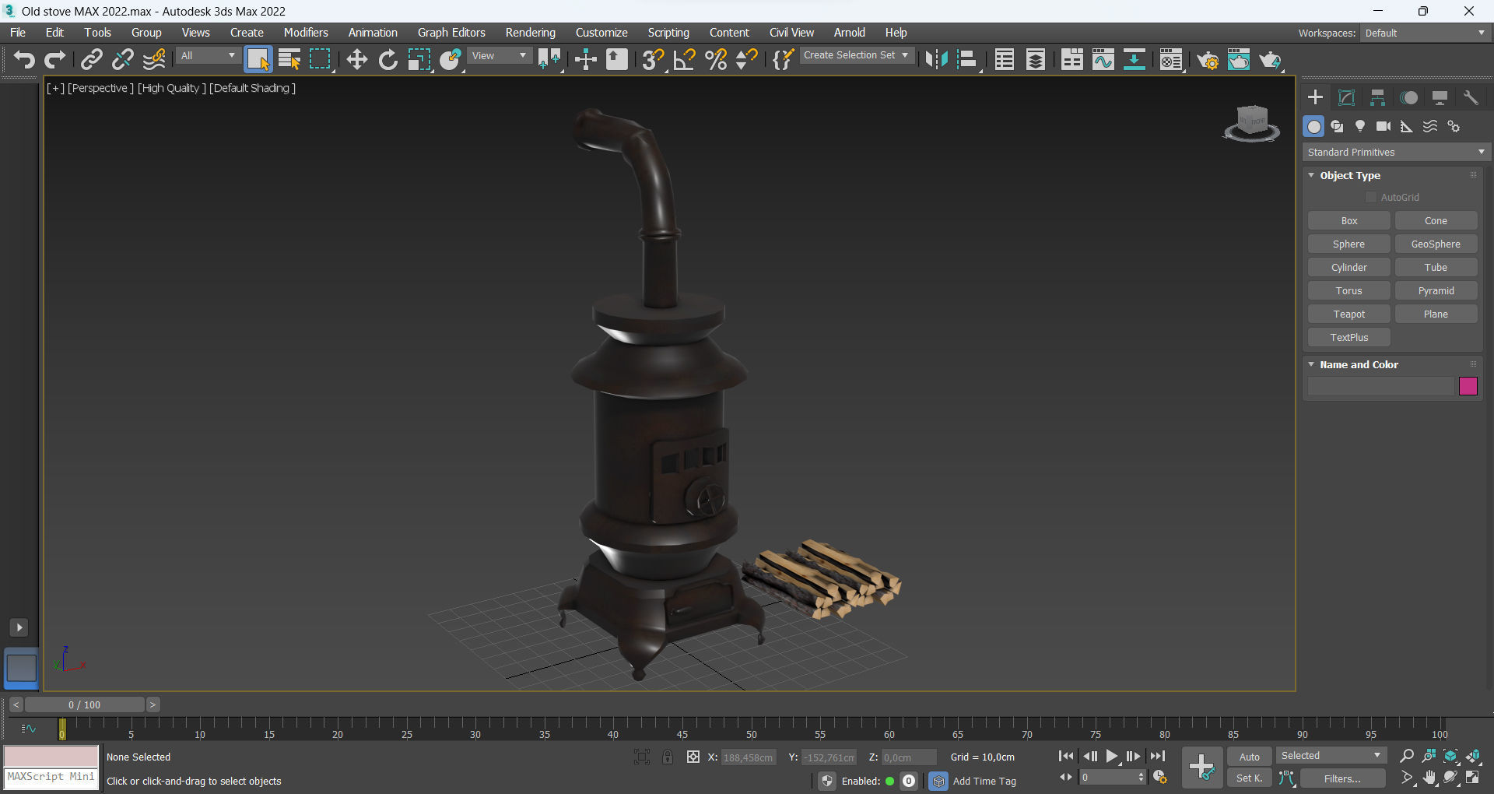Open the Utilities panel tab
The image size is (1494, 794).
[1471, 97]
